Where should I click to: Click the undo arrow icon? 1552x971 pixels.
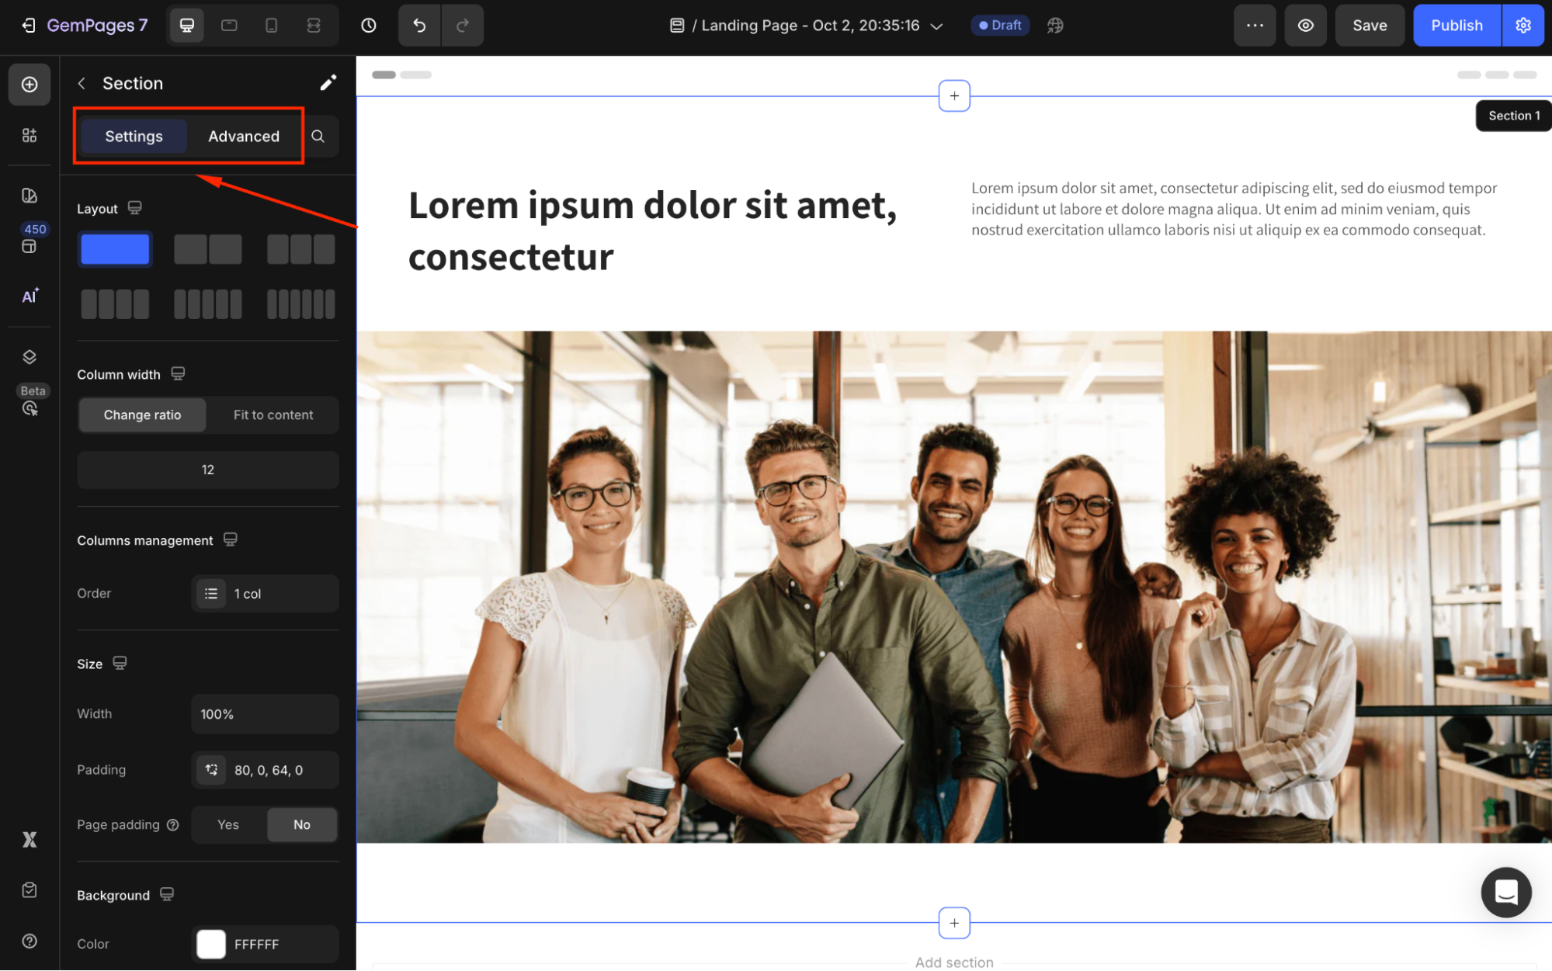[x=419, y=26]
